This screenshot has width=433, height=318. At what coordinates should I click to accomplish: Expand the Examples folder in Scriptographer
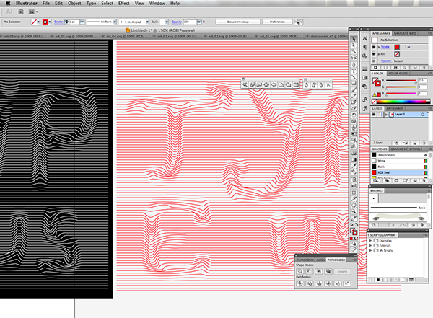[x=371, y=241]
